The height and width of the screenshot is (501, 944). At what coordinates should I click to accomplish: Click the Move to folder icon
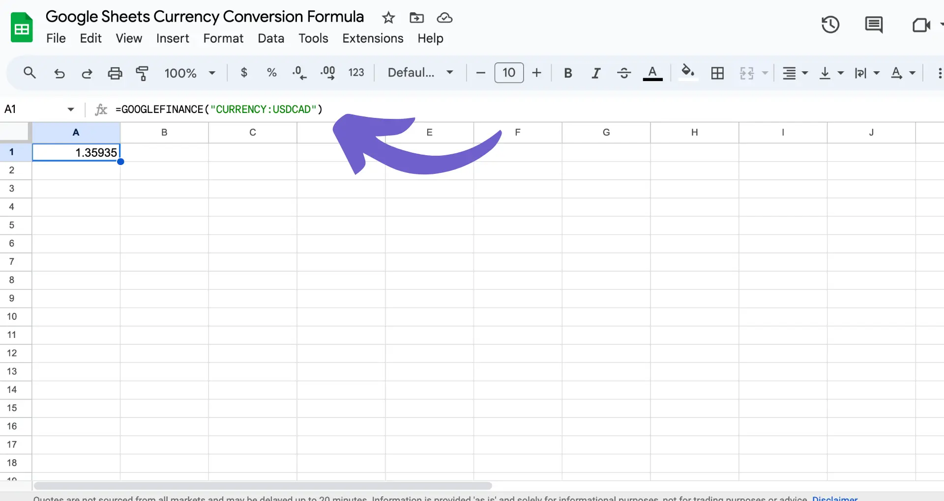pos(416,18)
